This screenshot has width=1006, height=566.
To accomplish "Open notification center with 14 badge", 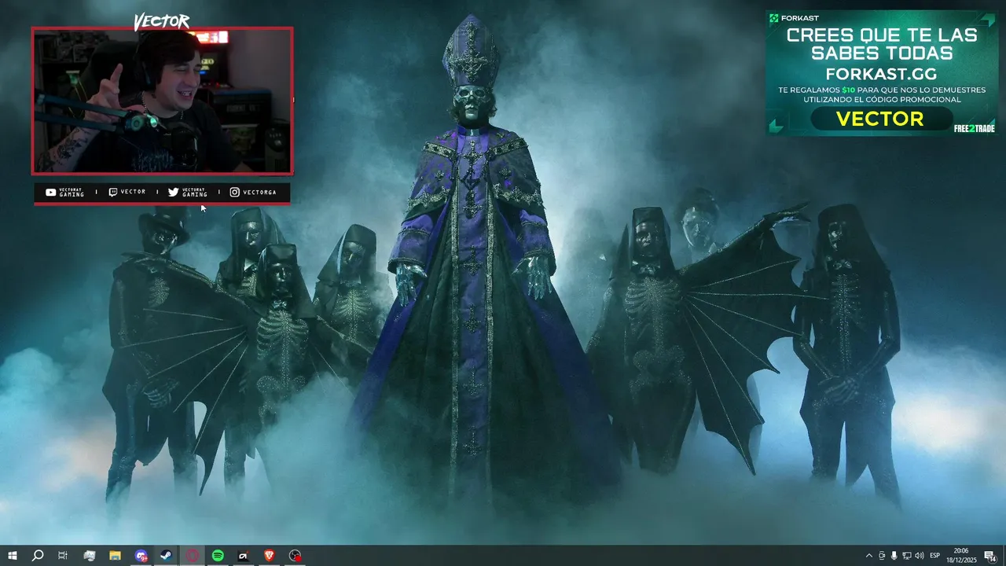I will (990, 556).
